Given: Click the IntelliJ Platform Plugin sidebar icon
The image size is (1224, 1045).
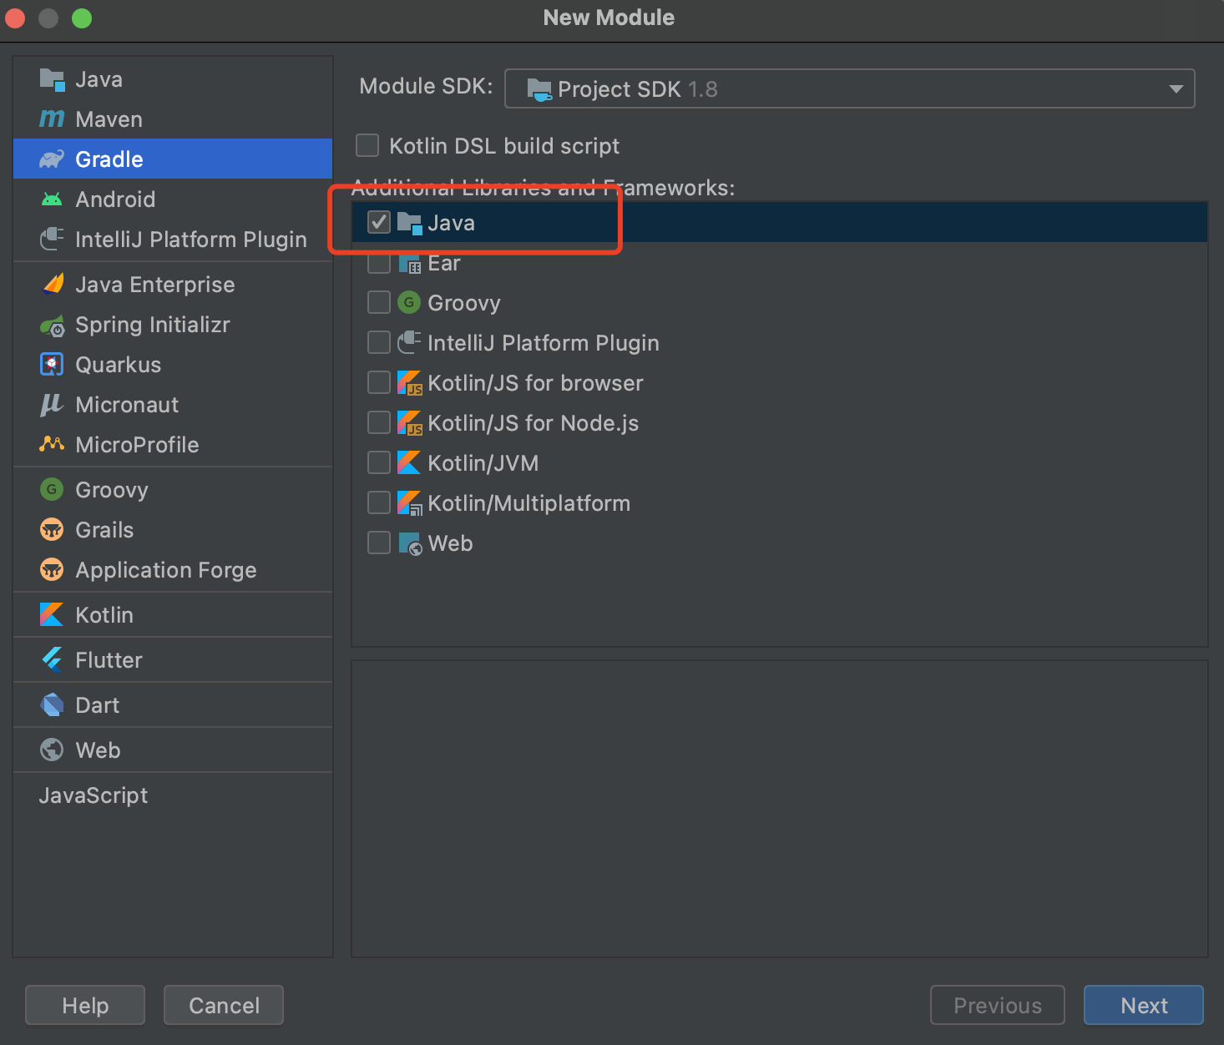Looking at the screenshot, I should (x=52, y=240).
